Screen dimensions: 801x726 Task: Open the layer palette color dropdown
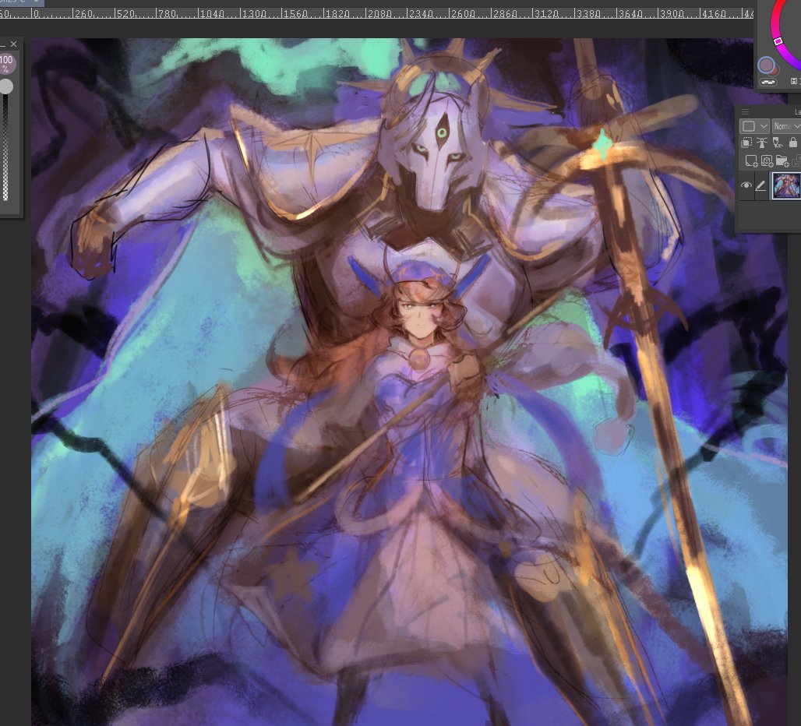[x=754, y=125]
